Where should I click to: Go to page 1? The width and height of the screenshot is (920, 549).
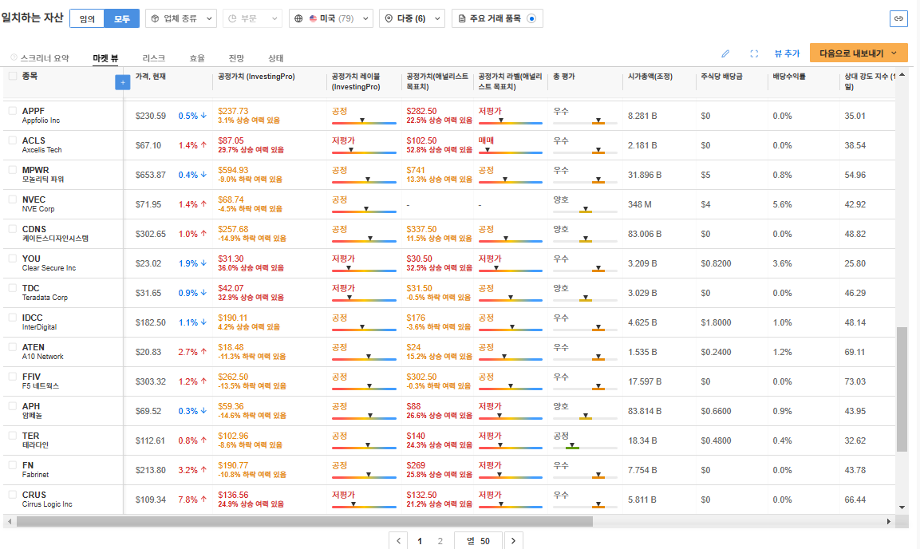[420, 541]
